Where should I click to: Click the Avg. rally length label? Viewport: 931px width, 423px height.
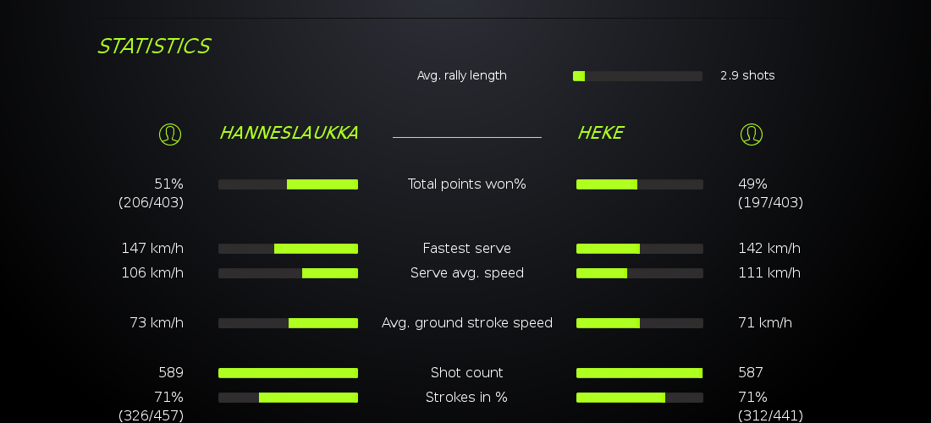pos(461,75)
